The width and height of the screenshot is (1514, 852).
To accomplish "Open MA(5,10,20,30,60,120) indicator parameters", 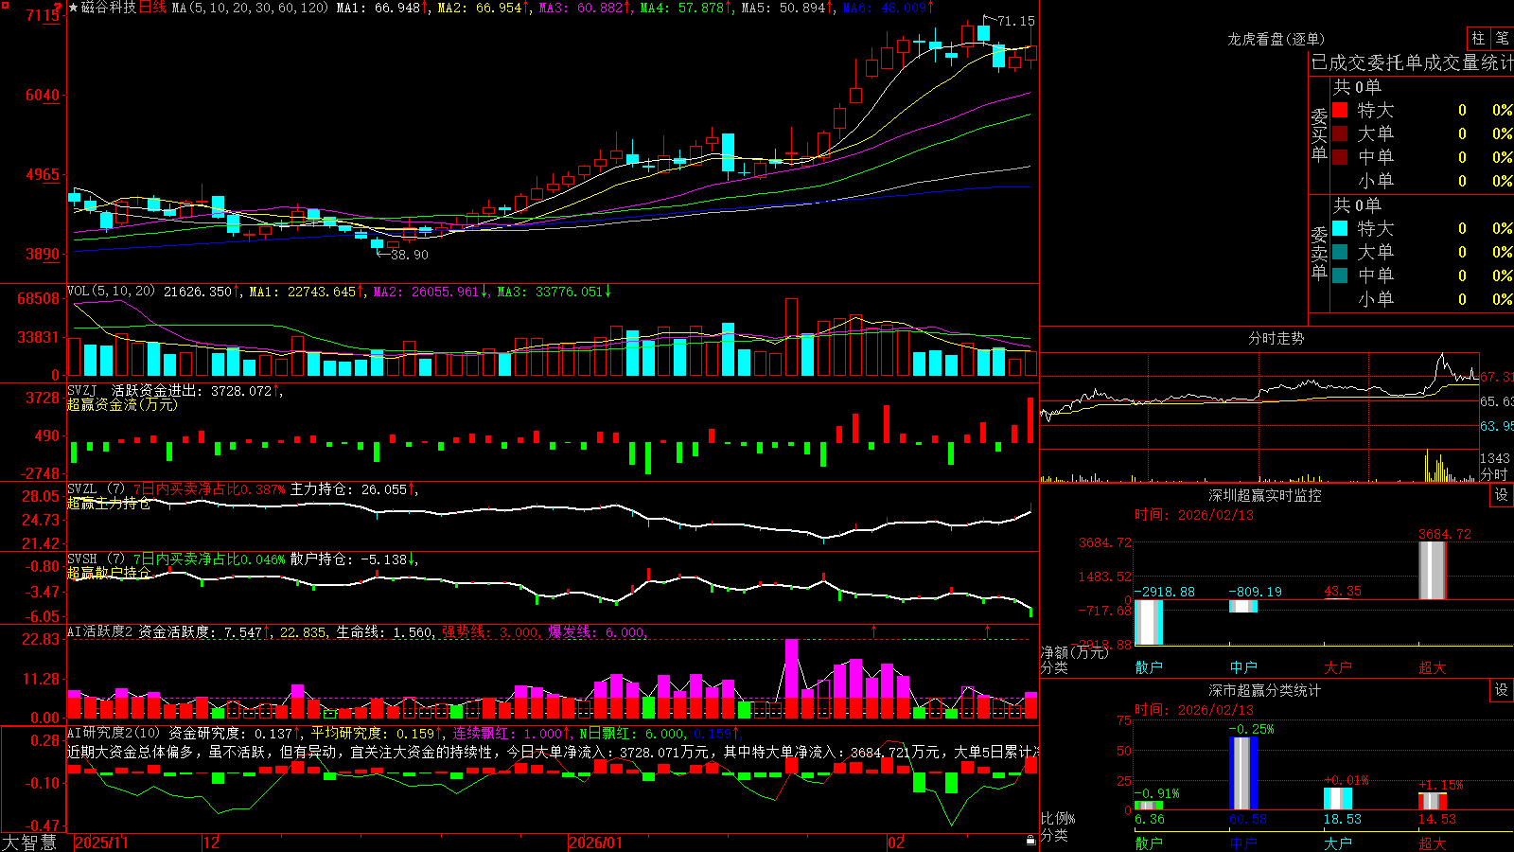I will 250,8.
